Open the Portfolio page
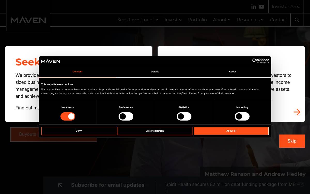The width and height of the screenshot is (310, 194). [x=197, y=20]
